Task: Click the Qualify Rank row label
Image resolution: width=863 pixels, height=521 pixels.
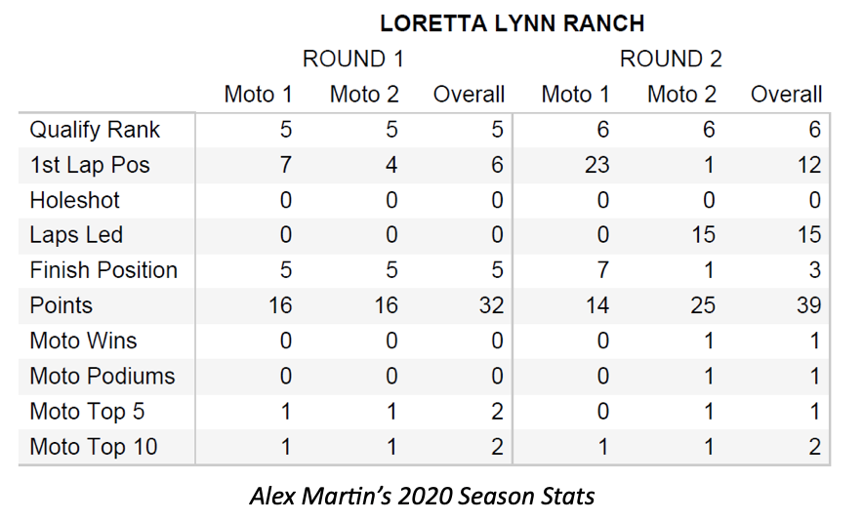Action: tap(95, 130)
